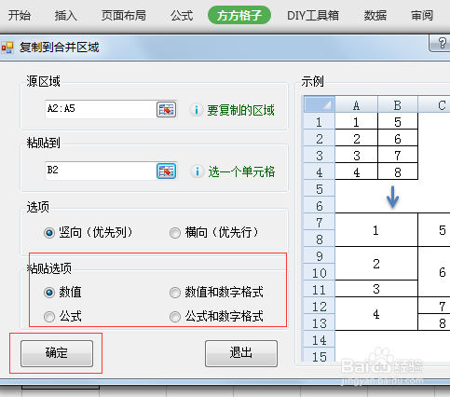Click the 源区域 group label
Image resolution: width=450 pixels, height=397 pixels.
point(43,81)
